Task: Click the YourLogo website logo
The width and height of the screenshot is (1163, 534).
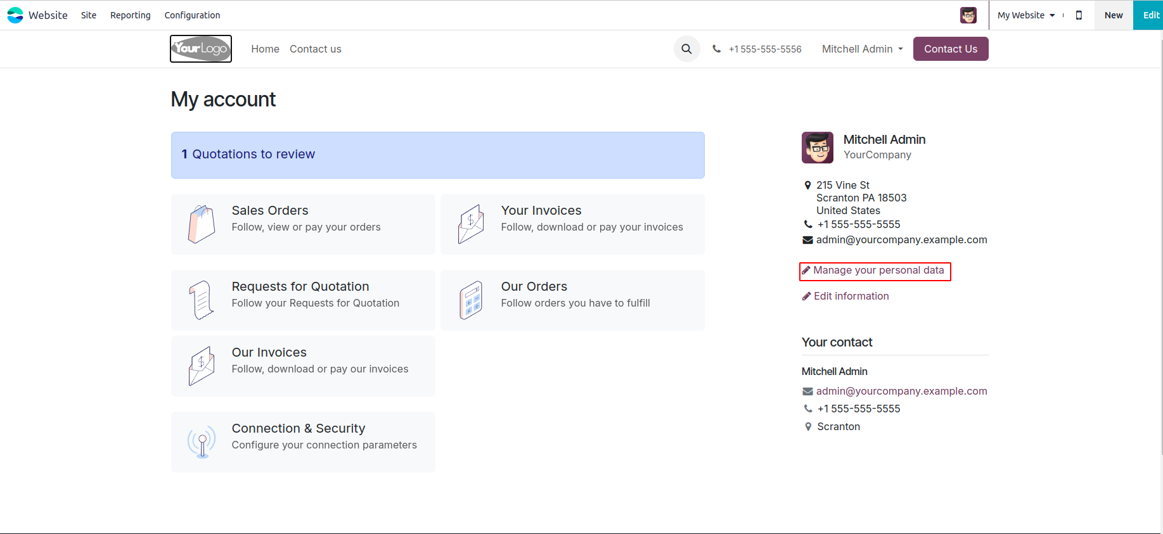Action: (201, 49)
